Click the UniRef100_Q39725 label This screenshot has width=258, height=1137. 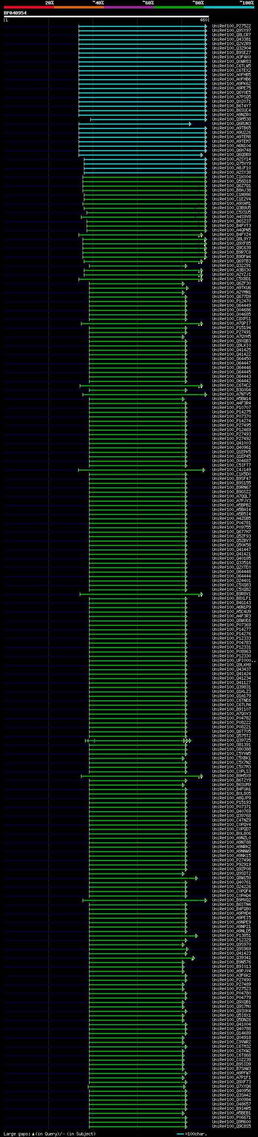(231, 741)
